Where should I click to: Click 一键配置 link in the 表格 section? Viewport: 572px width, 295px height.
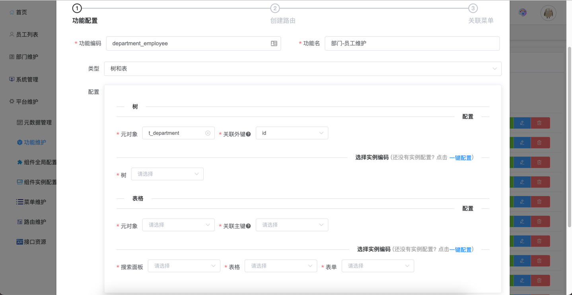[x=460, y=250]
